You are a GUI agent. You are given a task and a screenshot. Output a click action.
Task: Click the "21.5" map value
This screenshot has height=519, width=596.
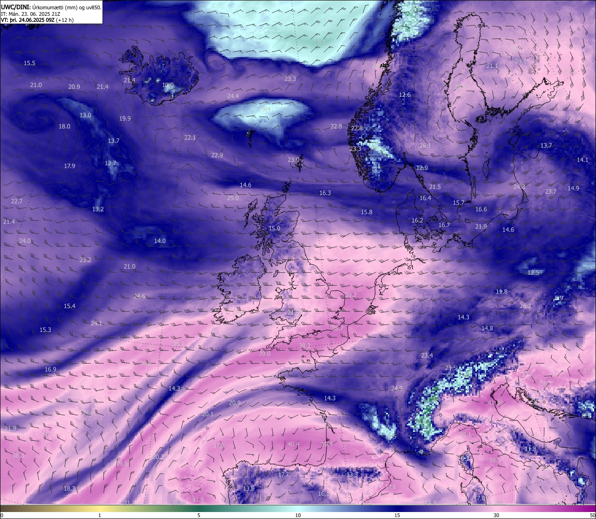point(435,187)
